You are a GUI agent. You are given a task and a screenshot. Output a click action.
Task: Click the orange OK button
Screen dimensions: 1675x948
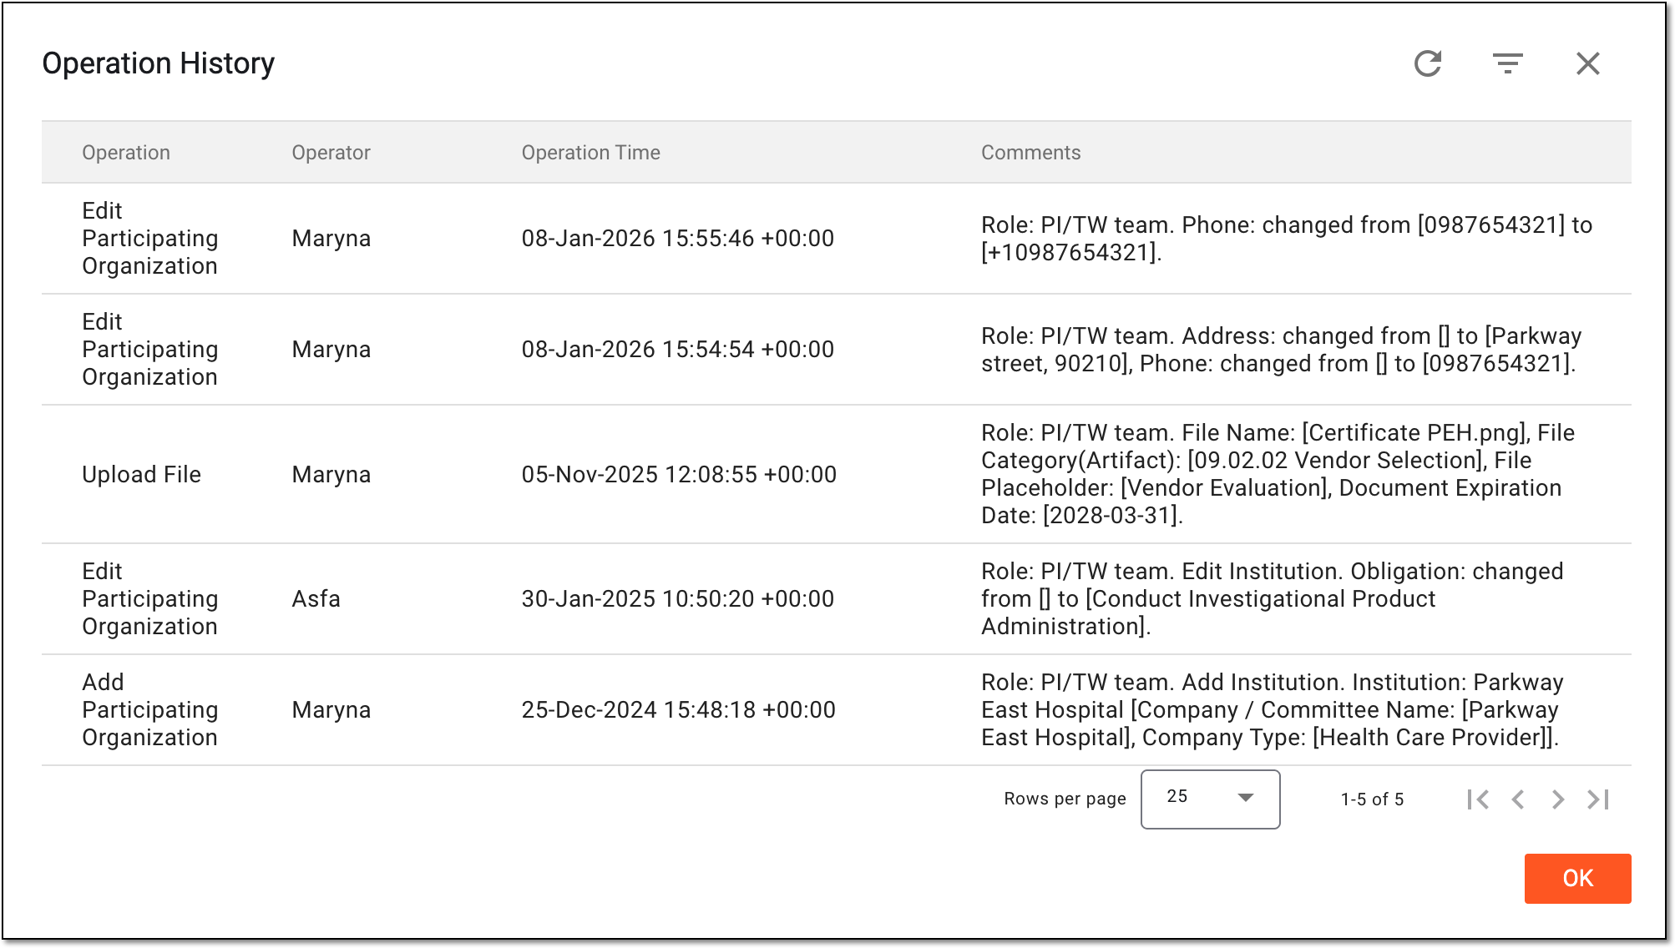[1577, 878]
